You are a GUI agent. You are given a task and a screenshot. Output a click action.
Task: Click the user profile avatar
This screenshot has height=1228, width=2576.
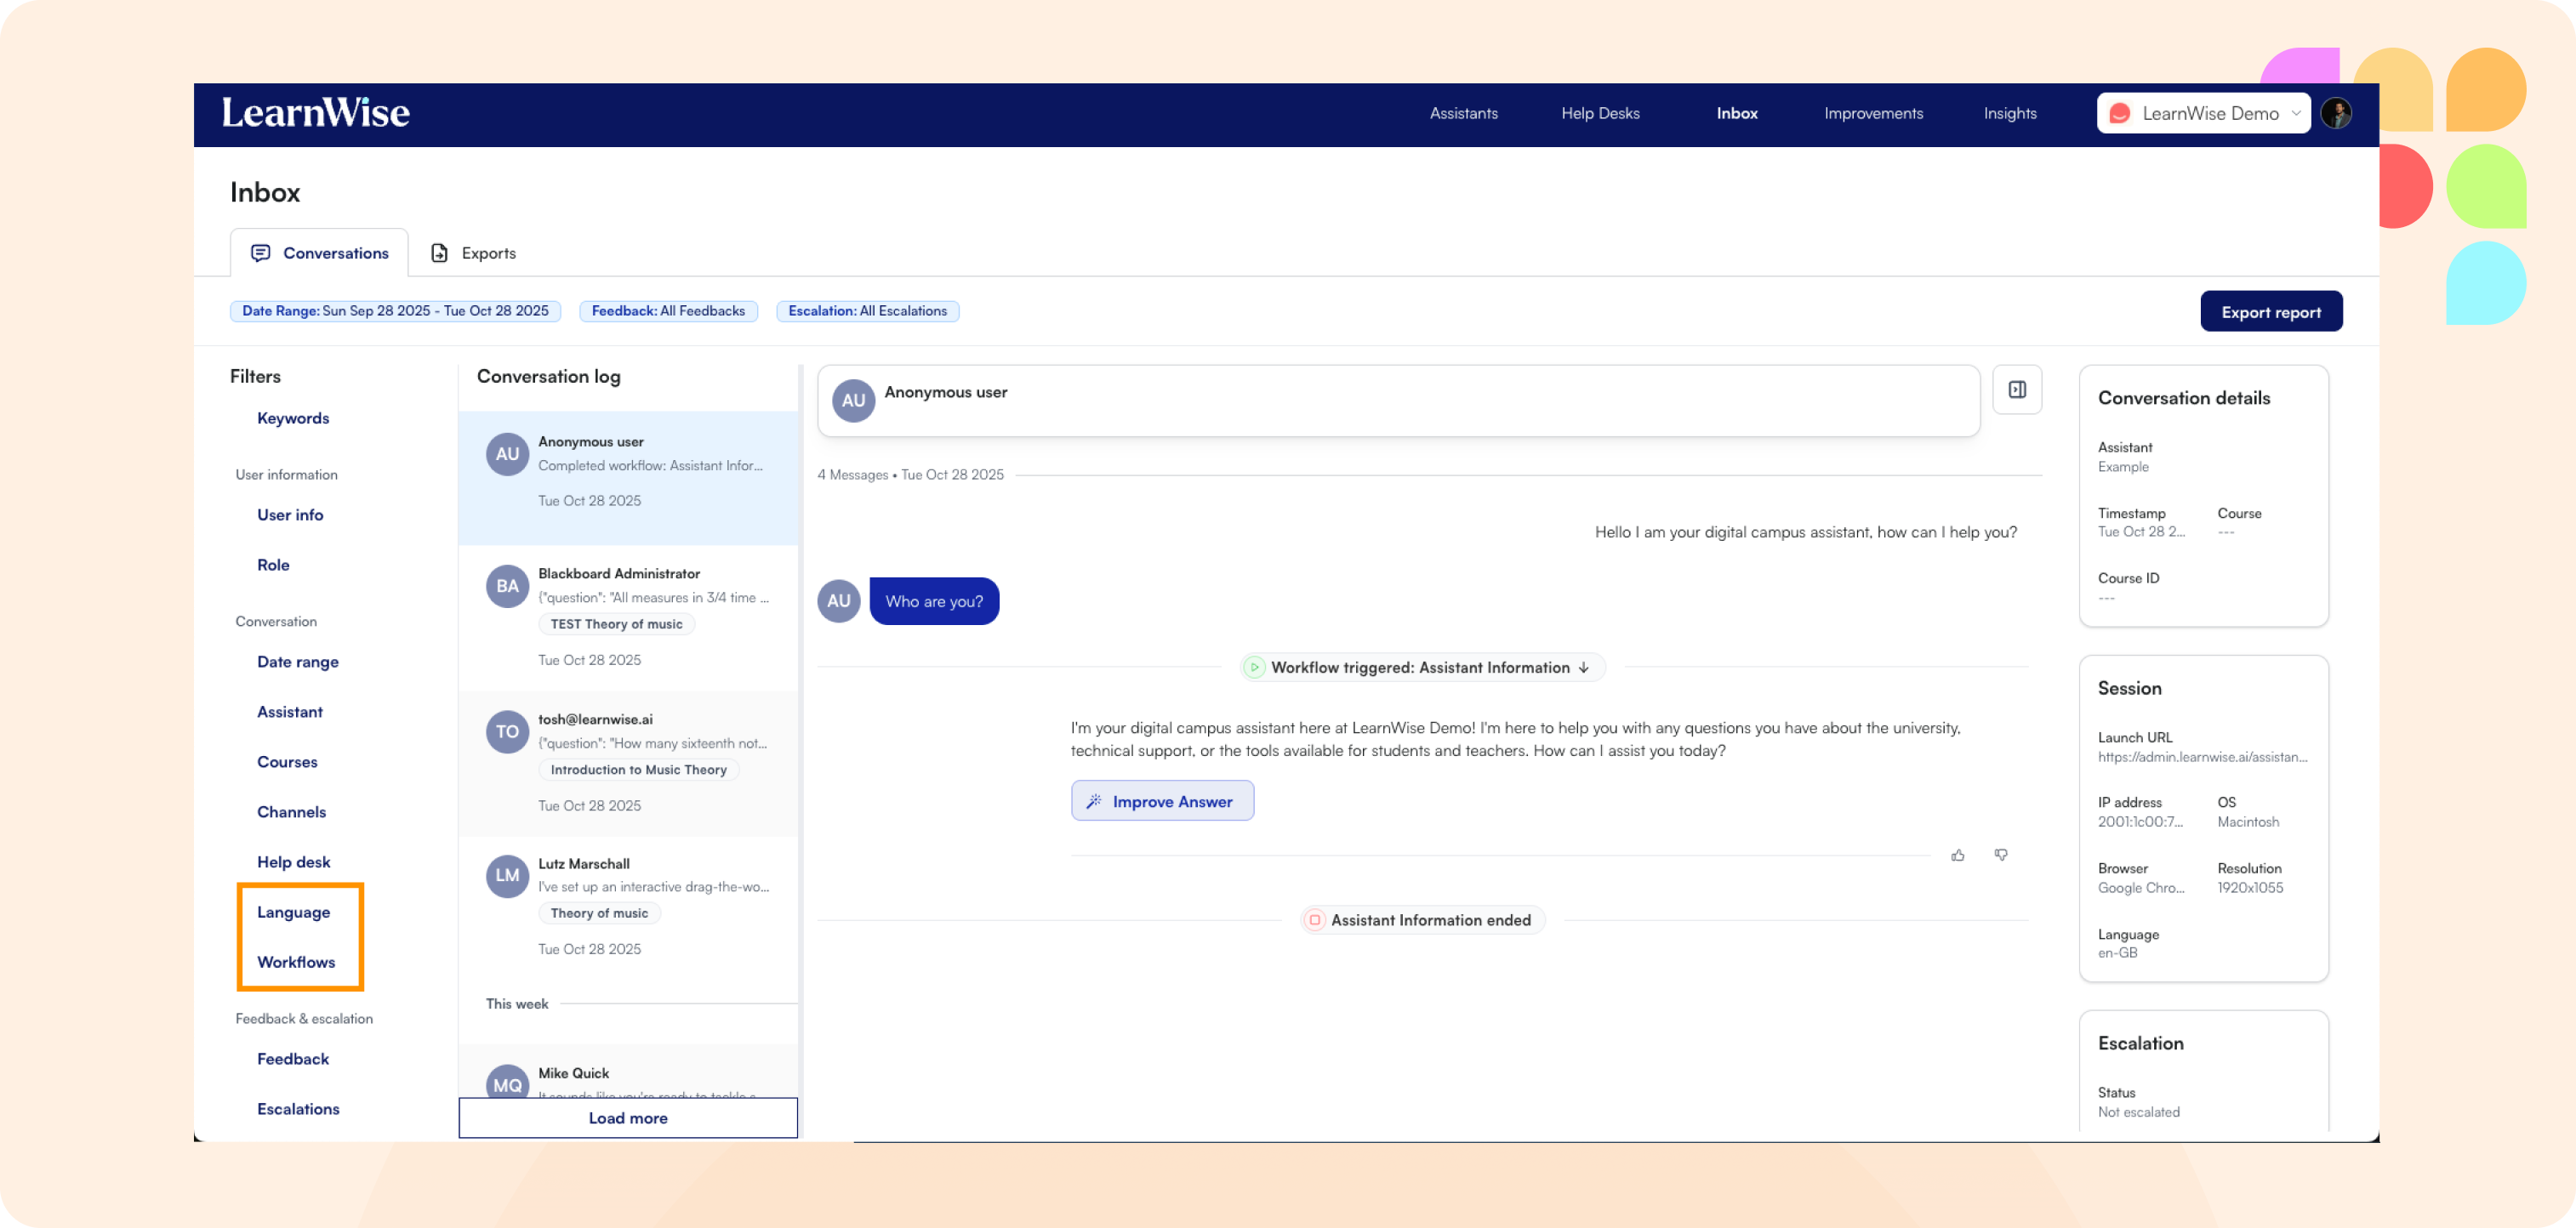(x=2336, y=113)
